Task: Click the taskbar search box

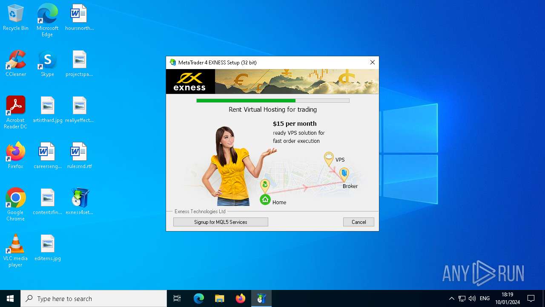Action: [94, 298]
